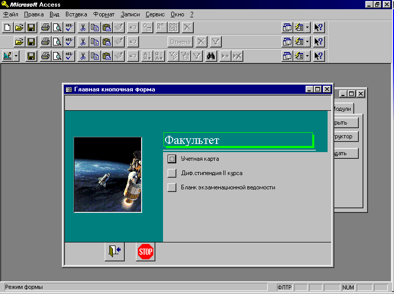Open new object dropdown arrow in the top toolbar row
Image resolution: width=394 pixels, height=294 pixels.
(308, 28)
